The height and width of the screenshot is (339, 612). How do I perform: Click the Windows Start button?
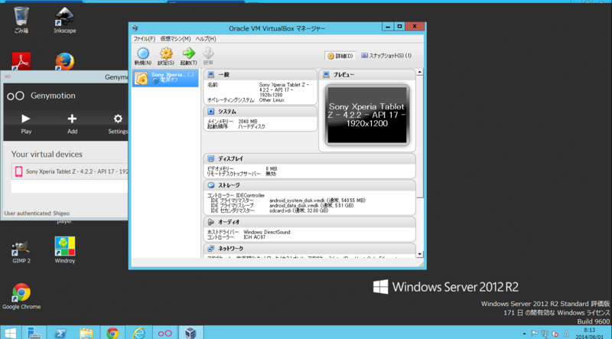(10, 333)
